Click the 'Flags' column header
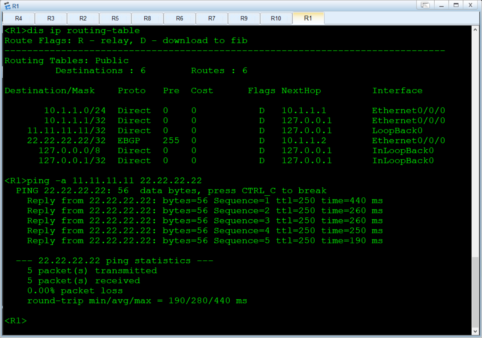 [x=262, y=91]
